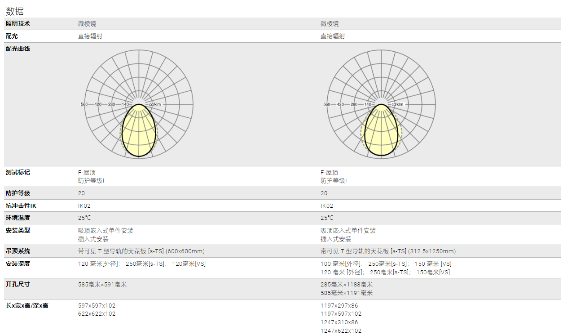
Task: Click the 585毫米×591毫米 cutout size value
Action: point(102,285)
